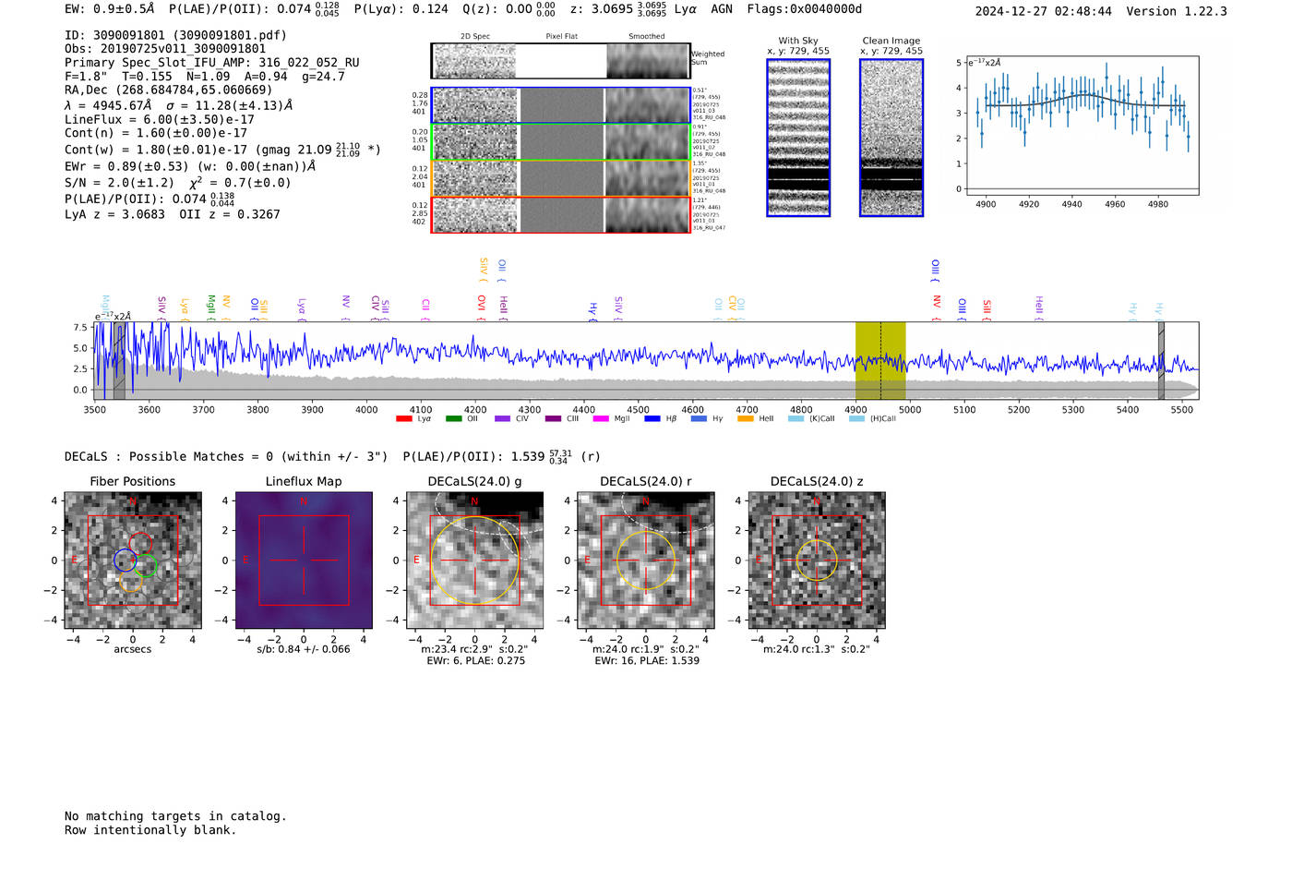The width and height of the screenshot is (1292, 880).
Task: Open the With Sky cutout image
Action: [x=798, y=138]
